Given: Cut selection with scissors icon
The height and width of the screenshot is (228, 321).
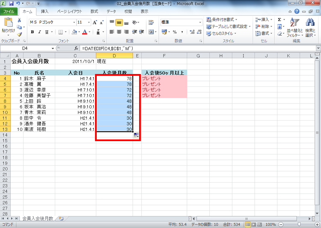Looking at the screenshot, I should (x=19, y=20).
